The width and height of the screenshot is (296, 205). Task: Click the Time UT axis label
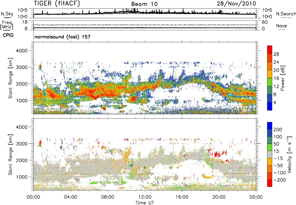145,202
